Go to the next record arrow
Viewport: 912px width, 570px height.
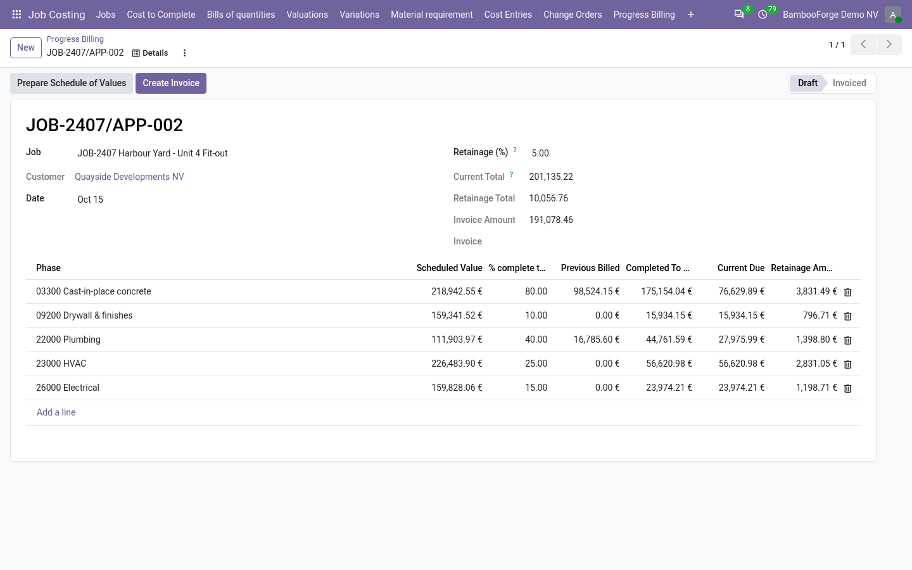[889, 44]
